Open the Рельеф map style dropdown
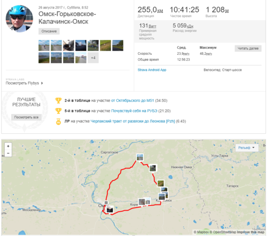 pyautogui.click(x=247, y=148)
